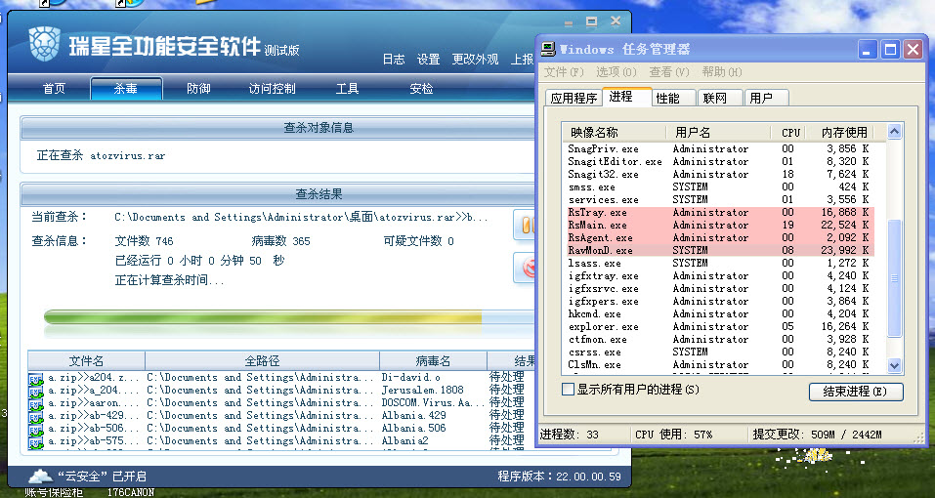Select the Snagit32.exe process row
The image size is (935, 498).
point(720,175)
